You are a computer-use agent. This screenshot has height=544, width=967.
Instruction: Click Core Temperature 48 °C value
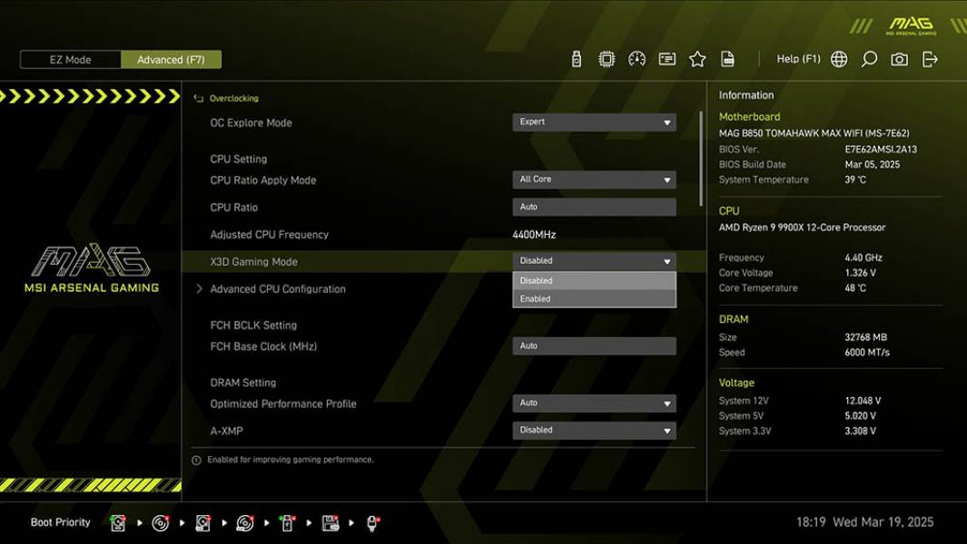pos(855,287)
